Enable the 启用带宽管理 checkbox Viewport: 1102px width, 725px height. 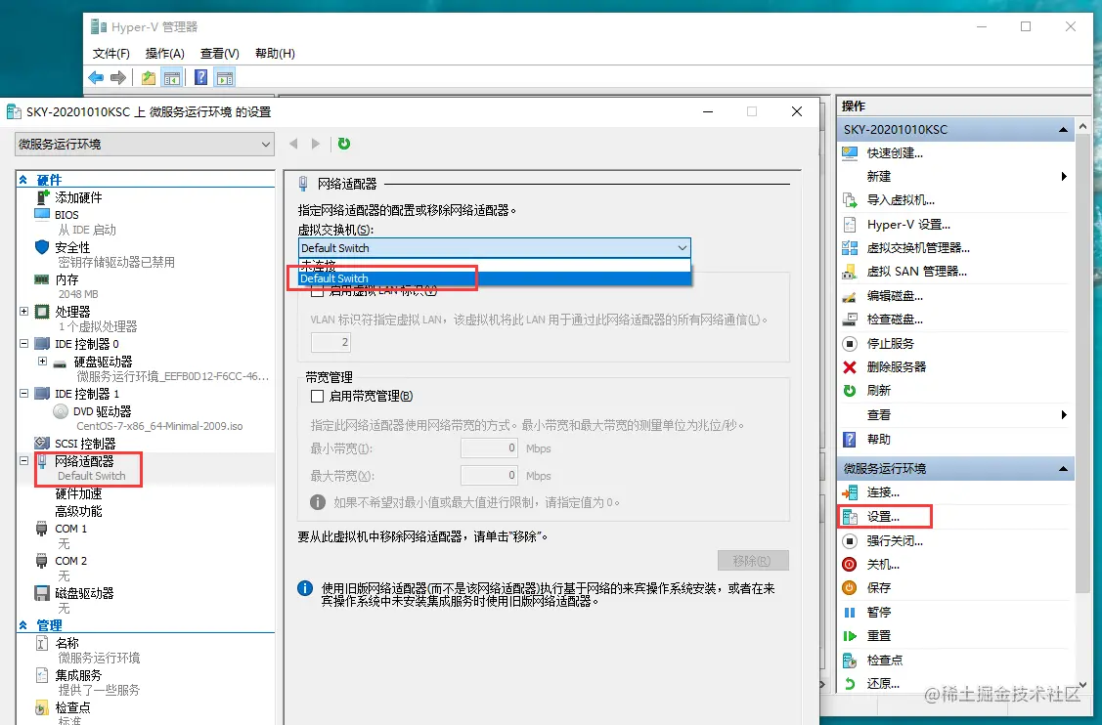317,397
